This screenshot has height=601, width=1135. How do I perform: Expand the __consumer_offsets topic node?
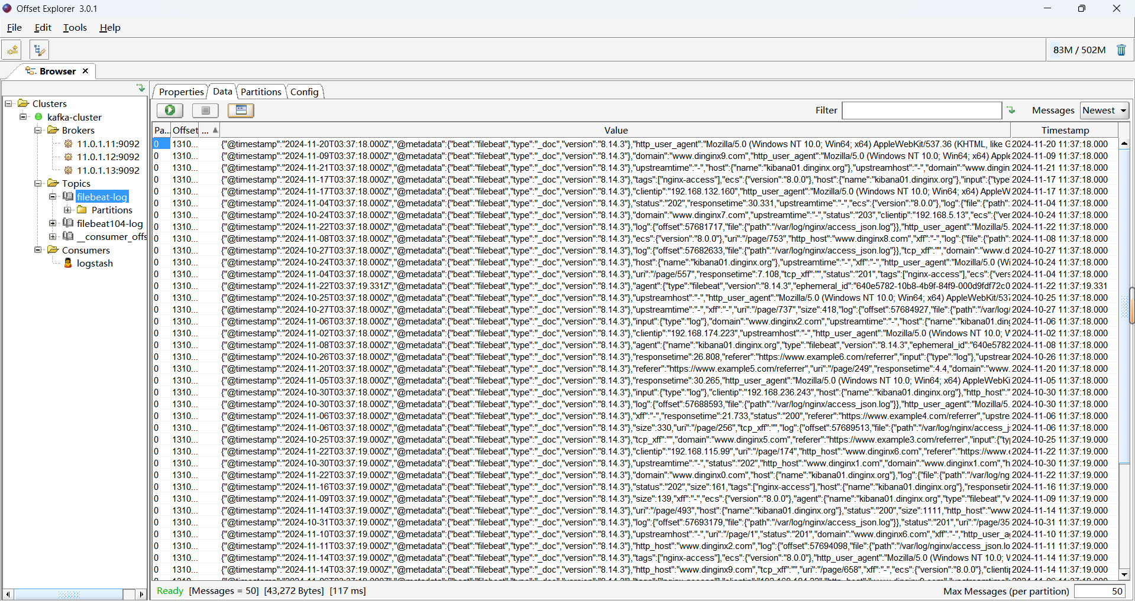[x=53, y=236]
